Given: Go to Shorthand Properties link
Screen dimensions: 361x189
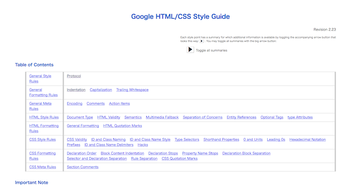Looking at the screenshot, I should pyautogui.click(x=221, y=139).
